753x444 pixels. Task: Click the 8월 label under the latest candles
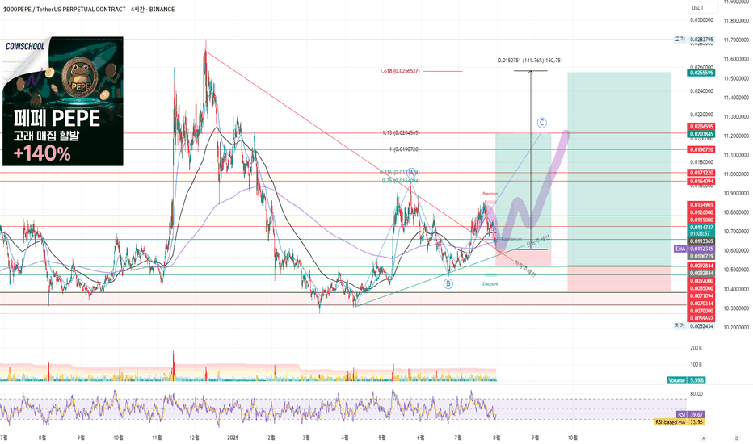click(x=497, y=438)
